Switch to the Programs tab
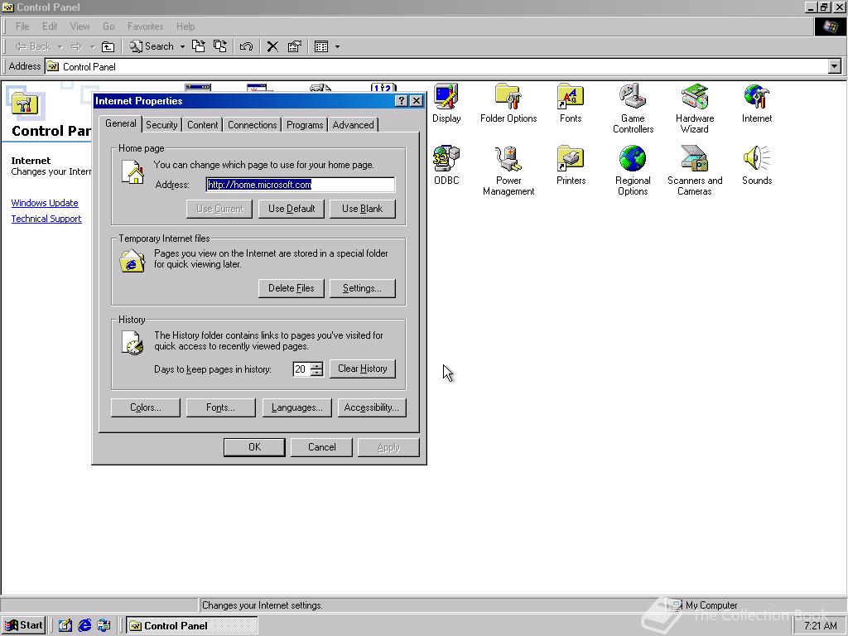Screen dimensions: 848x636 tap(305, 125)
